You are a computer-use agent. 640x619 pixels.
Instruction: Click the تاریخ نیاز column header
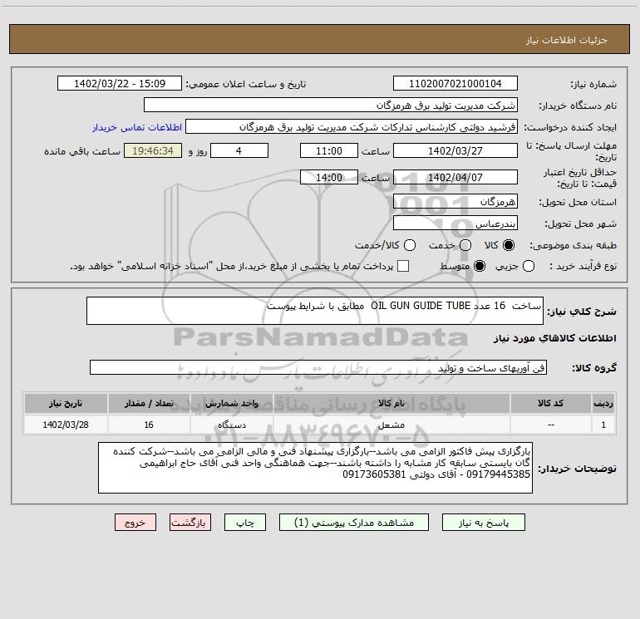click(x=66, y=404)
